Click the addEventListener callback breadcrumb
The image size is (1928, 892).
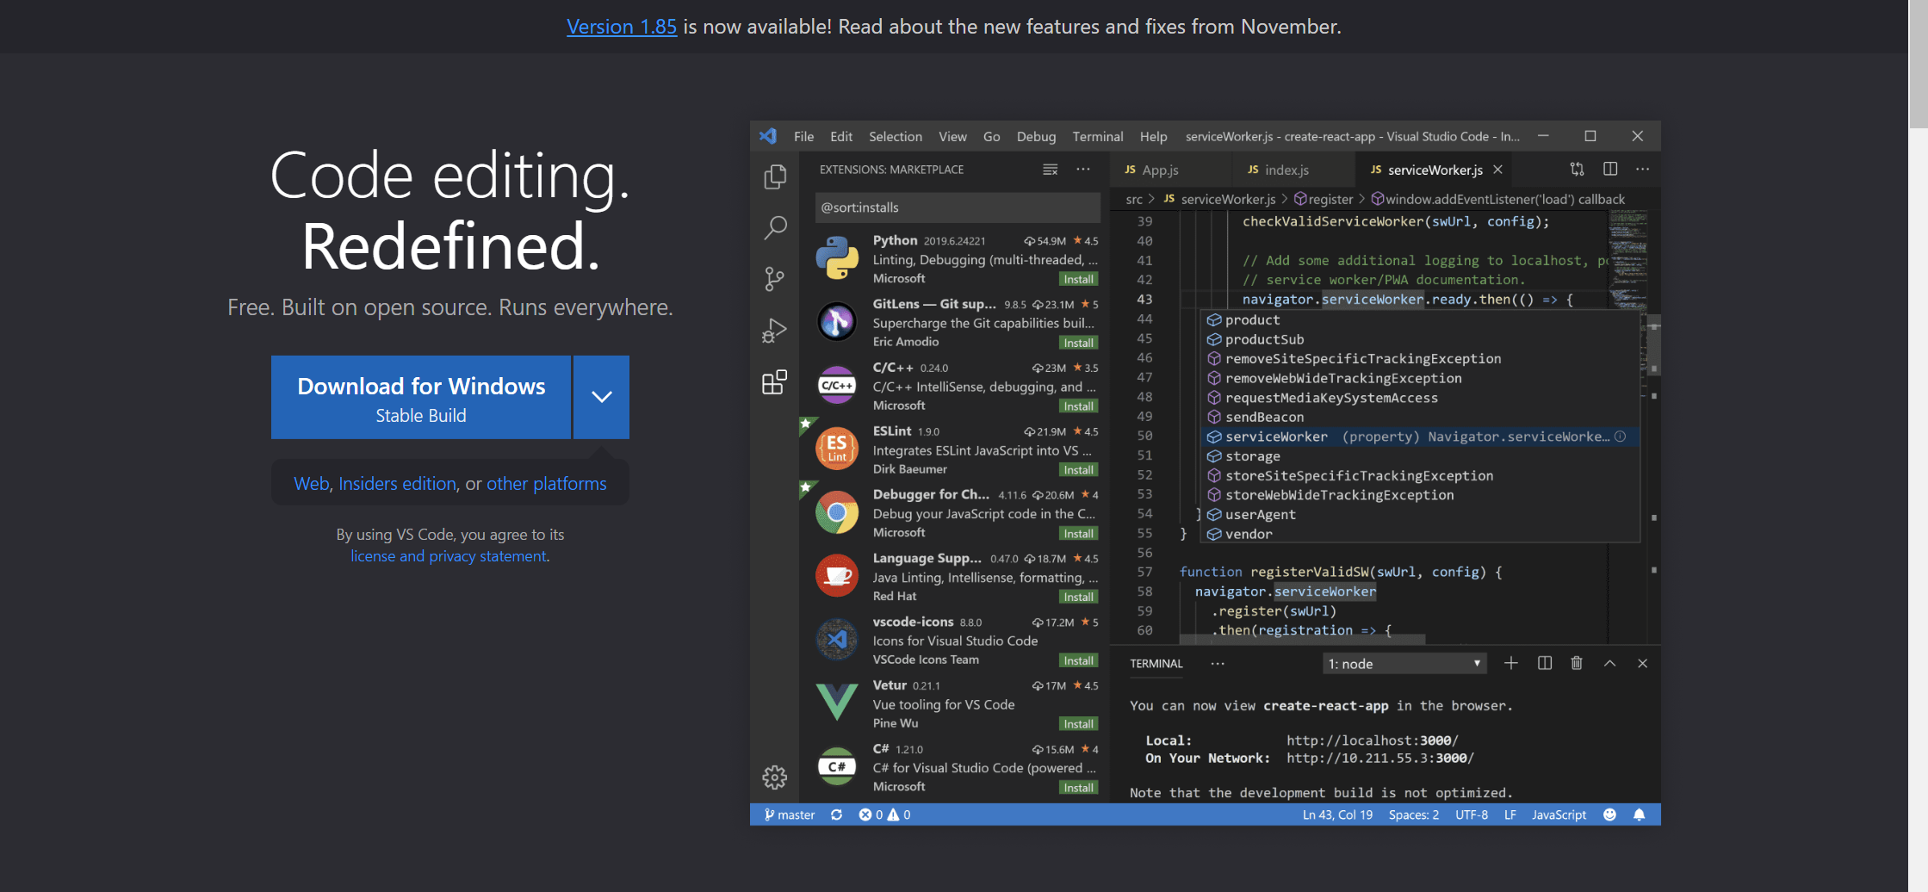tap(1498, 199)
